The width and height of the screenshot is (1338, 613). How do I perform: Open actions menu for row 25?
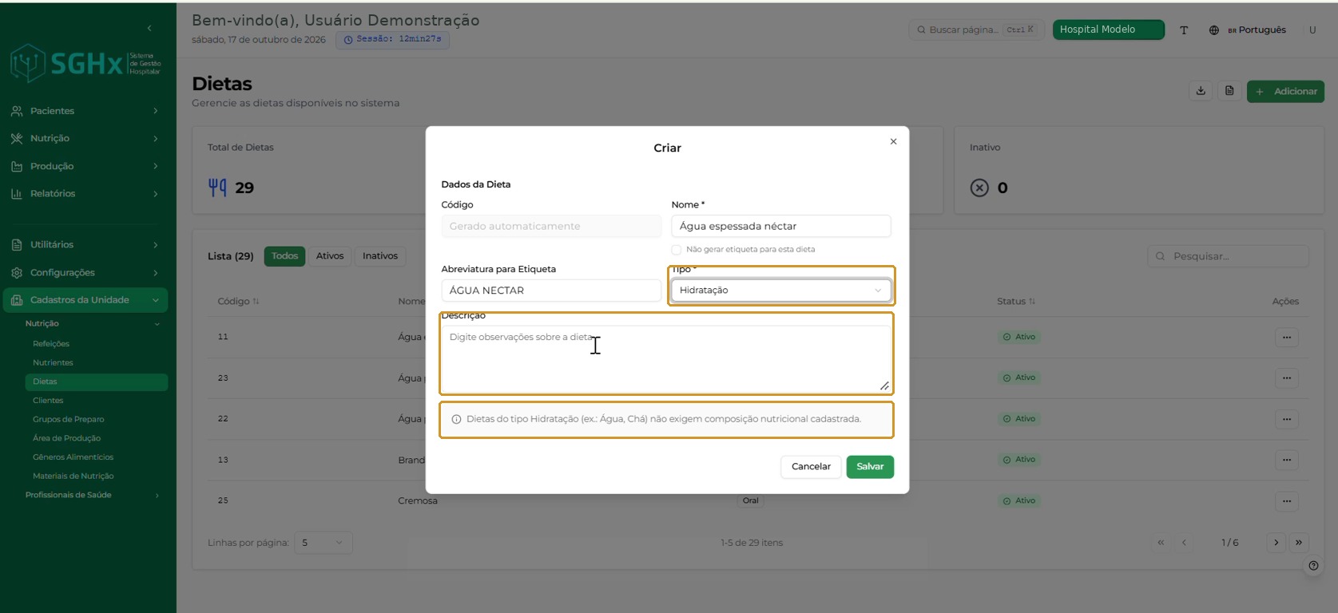[x=1286, y=501]
